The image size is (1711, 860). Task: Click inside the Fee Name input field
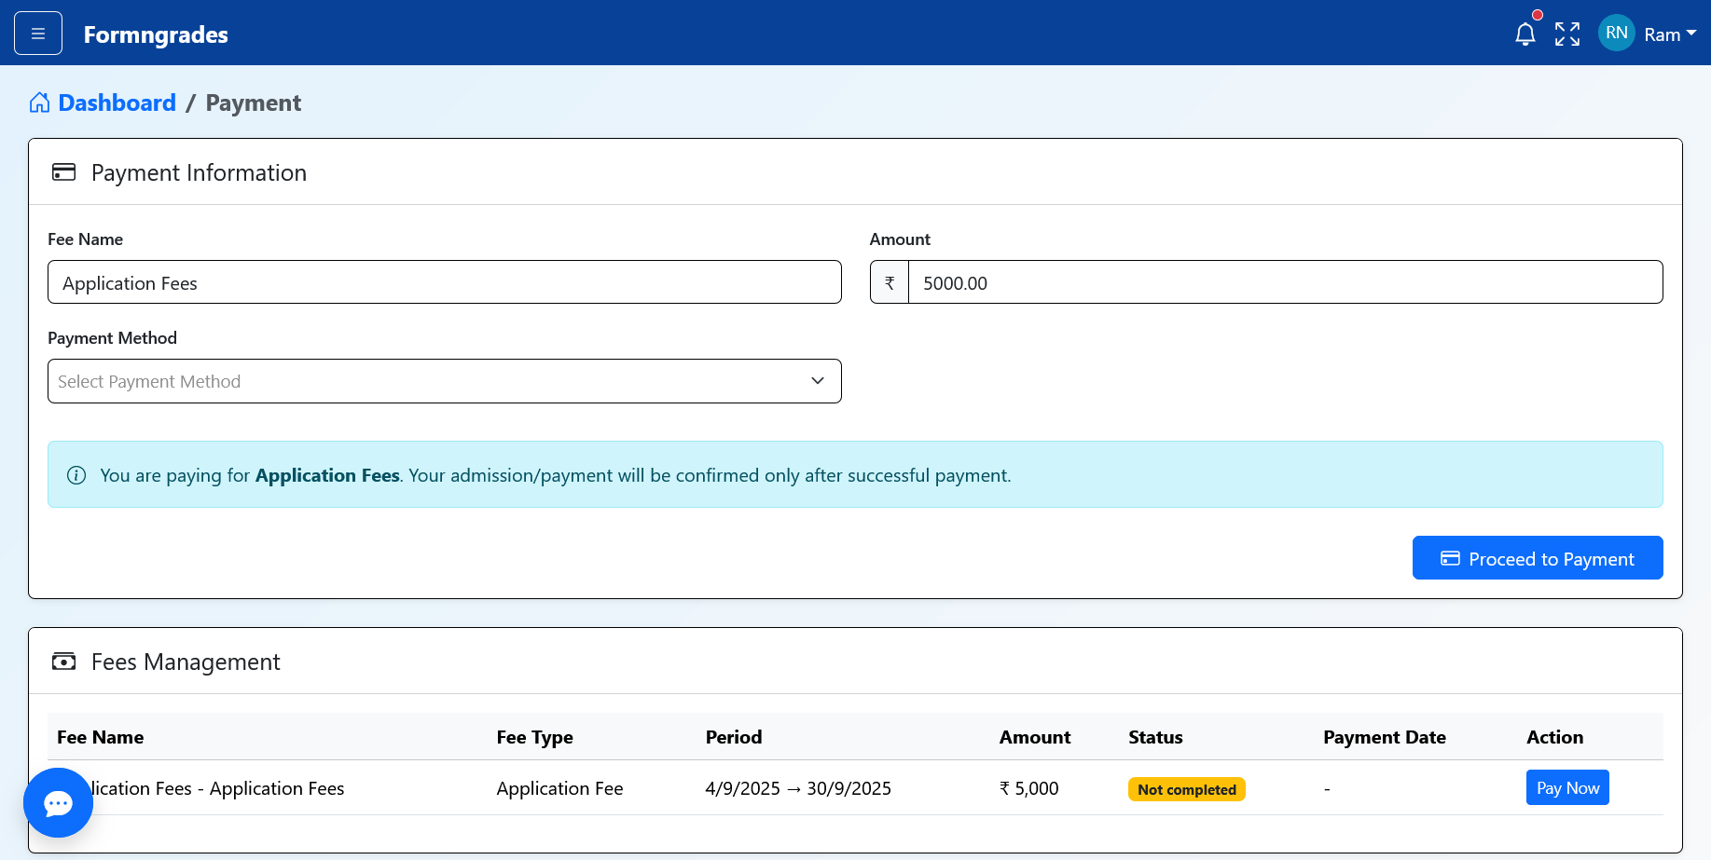(x=444, y=281)
